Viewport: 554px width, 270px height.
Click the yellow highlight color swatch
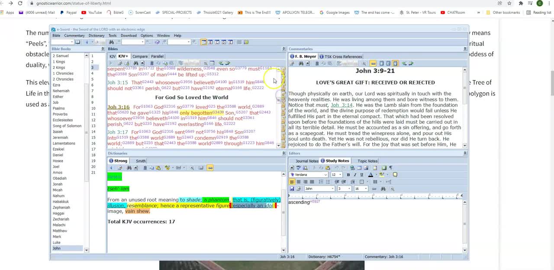[382, 175]
